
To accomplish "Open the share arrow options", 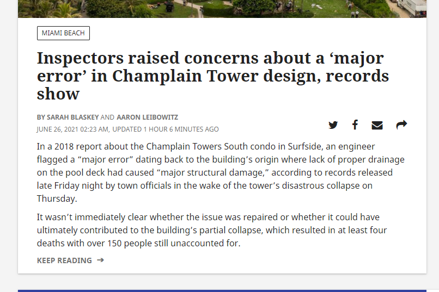I will pyautogui.click(x=401, y=125).
